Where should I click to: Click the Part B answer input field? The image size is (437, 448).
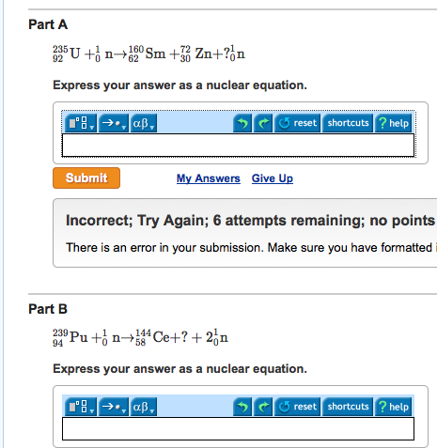(x=238, y=428)
